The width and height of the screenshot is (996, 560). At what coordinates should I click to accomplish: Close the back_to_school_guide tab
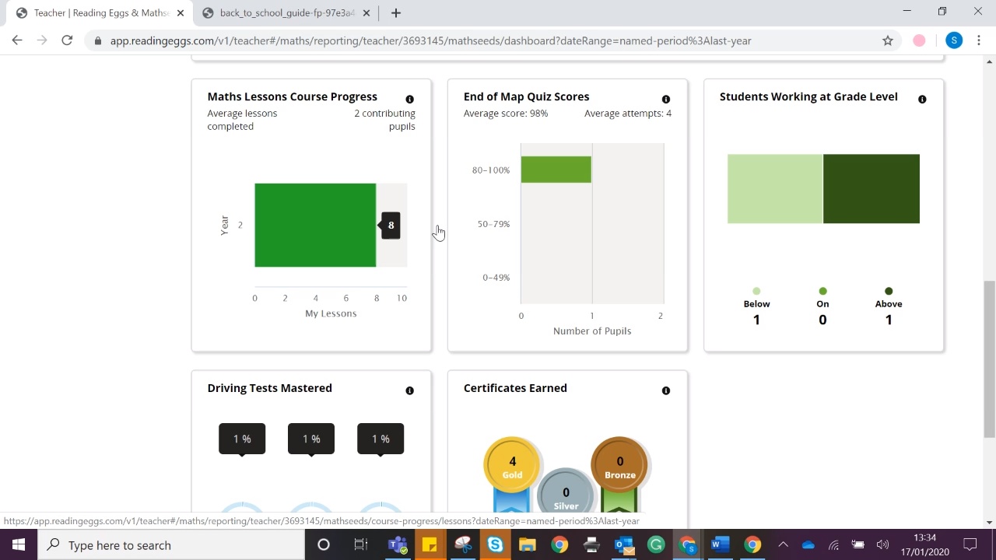[x=368, y=13]
